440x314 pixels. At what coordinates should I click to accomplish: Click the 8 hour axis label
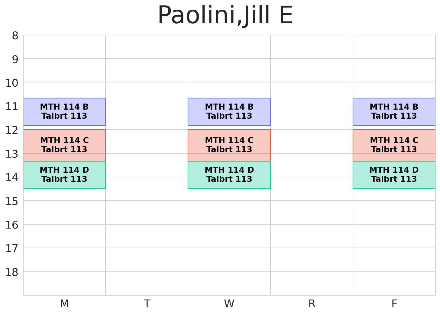pyautogui.click(x=15, y=36)
